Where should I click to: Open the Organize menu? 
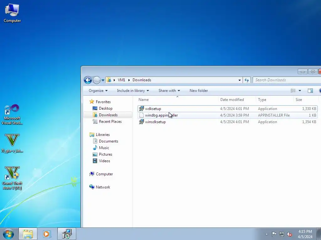(x=98, y=91)
